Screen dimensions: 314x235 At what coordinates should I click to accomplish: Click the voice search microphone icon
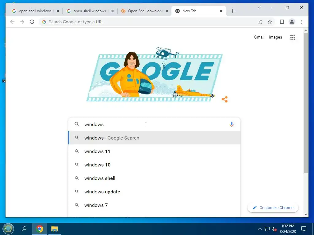[x=232, y=124]
